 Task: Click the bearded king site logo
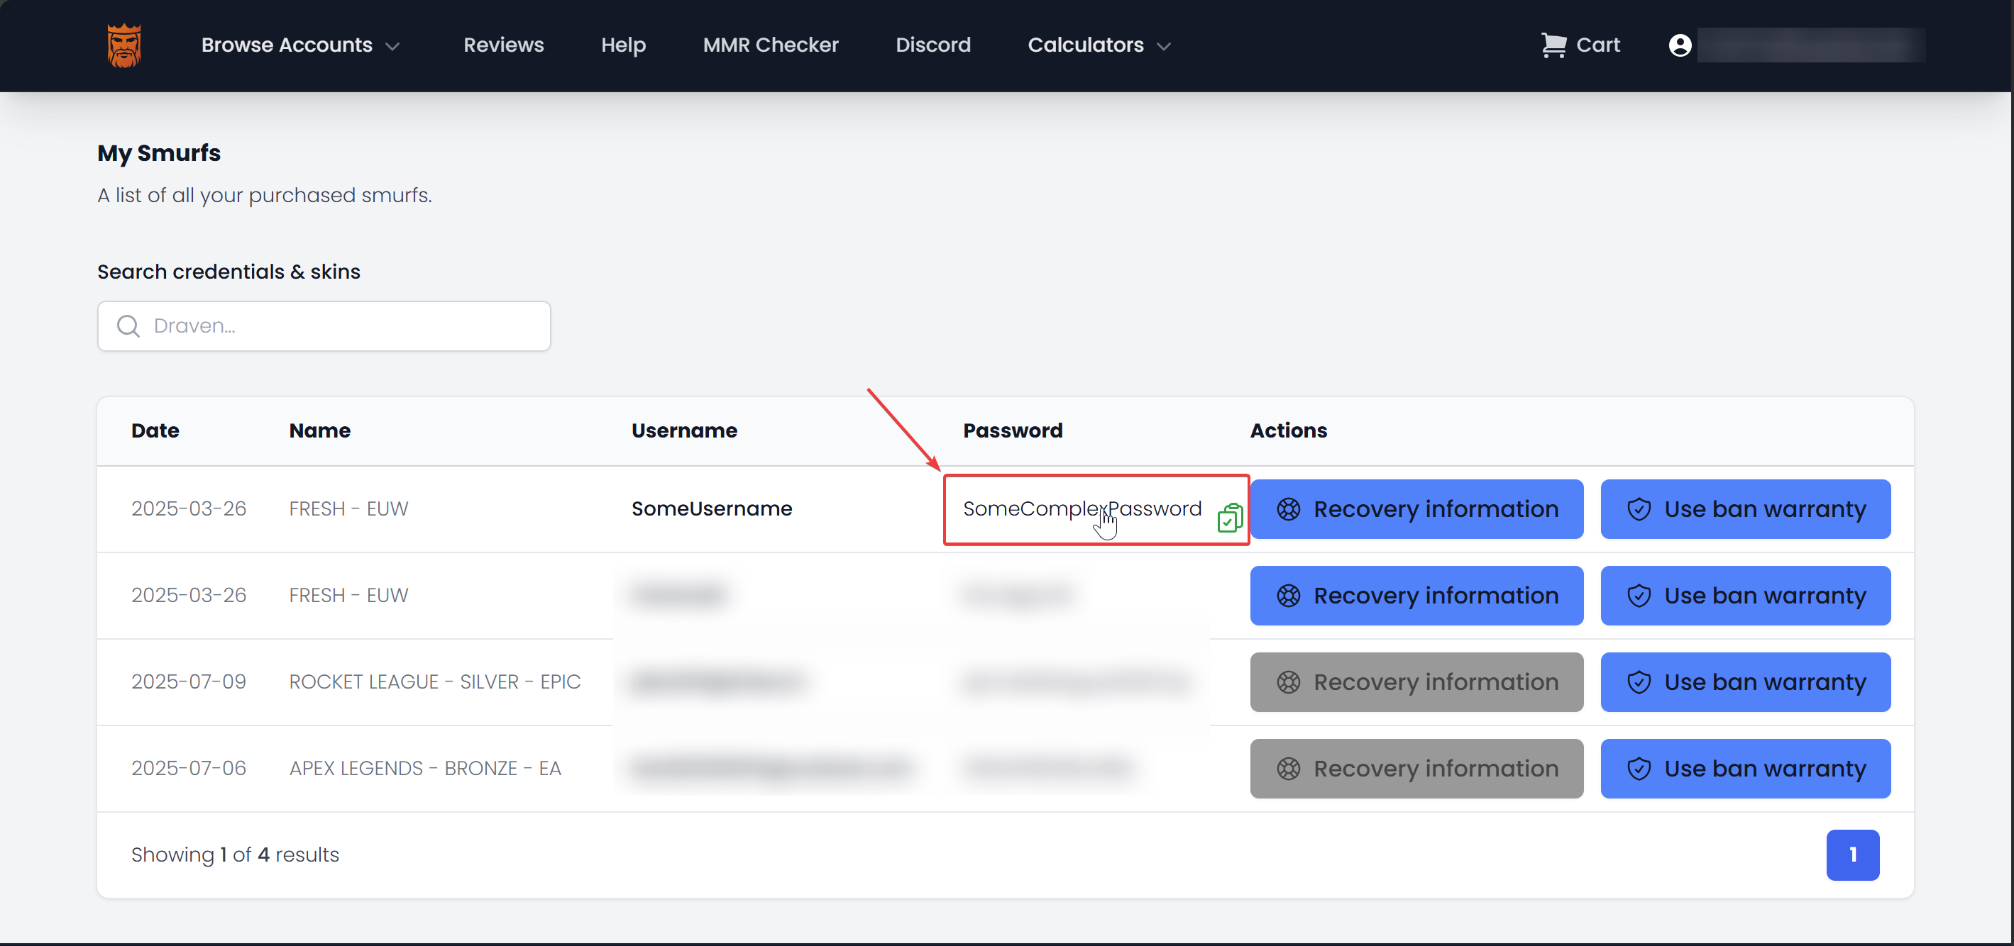pyautogui.click(x=123, y=45)
